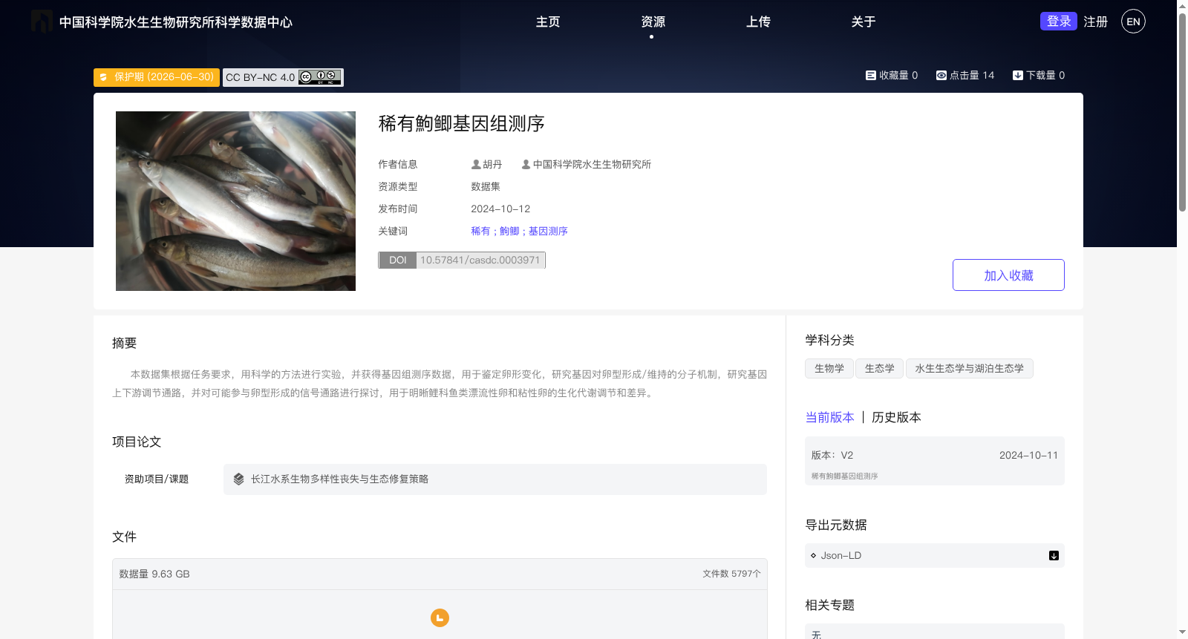The height and width of the screenshot is (639, 1188).
Task: Click the page vertical scrollbar thumb
Action: click(x=1182, y=111)
